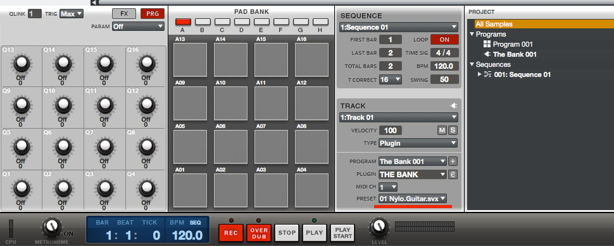Image resolution: width=614 pixels, height=246 pixels.
Task: Click the plugin icon of The Bank 001
Action: (487, 54)
